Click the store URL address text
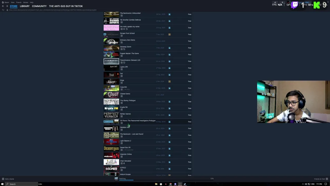330x186 pixels. (x=53, y=10)
